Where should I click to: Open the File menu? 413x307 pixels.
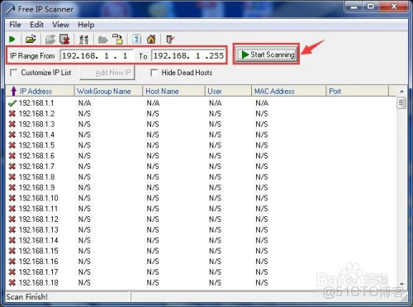tap(15, 25)
